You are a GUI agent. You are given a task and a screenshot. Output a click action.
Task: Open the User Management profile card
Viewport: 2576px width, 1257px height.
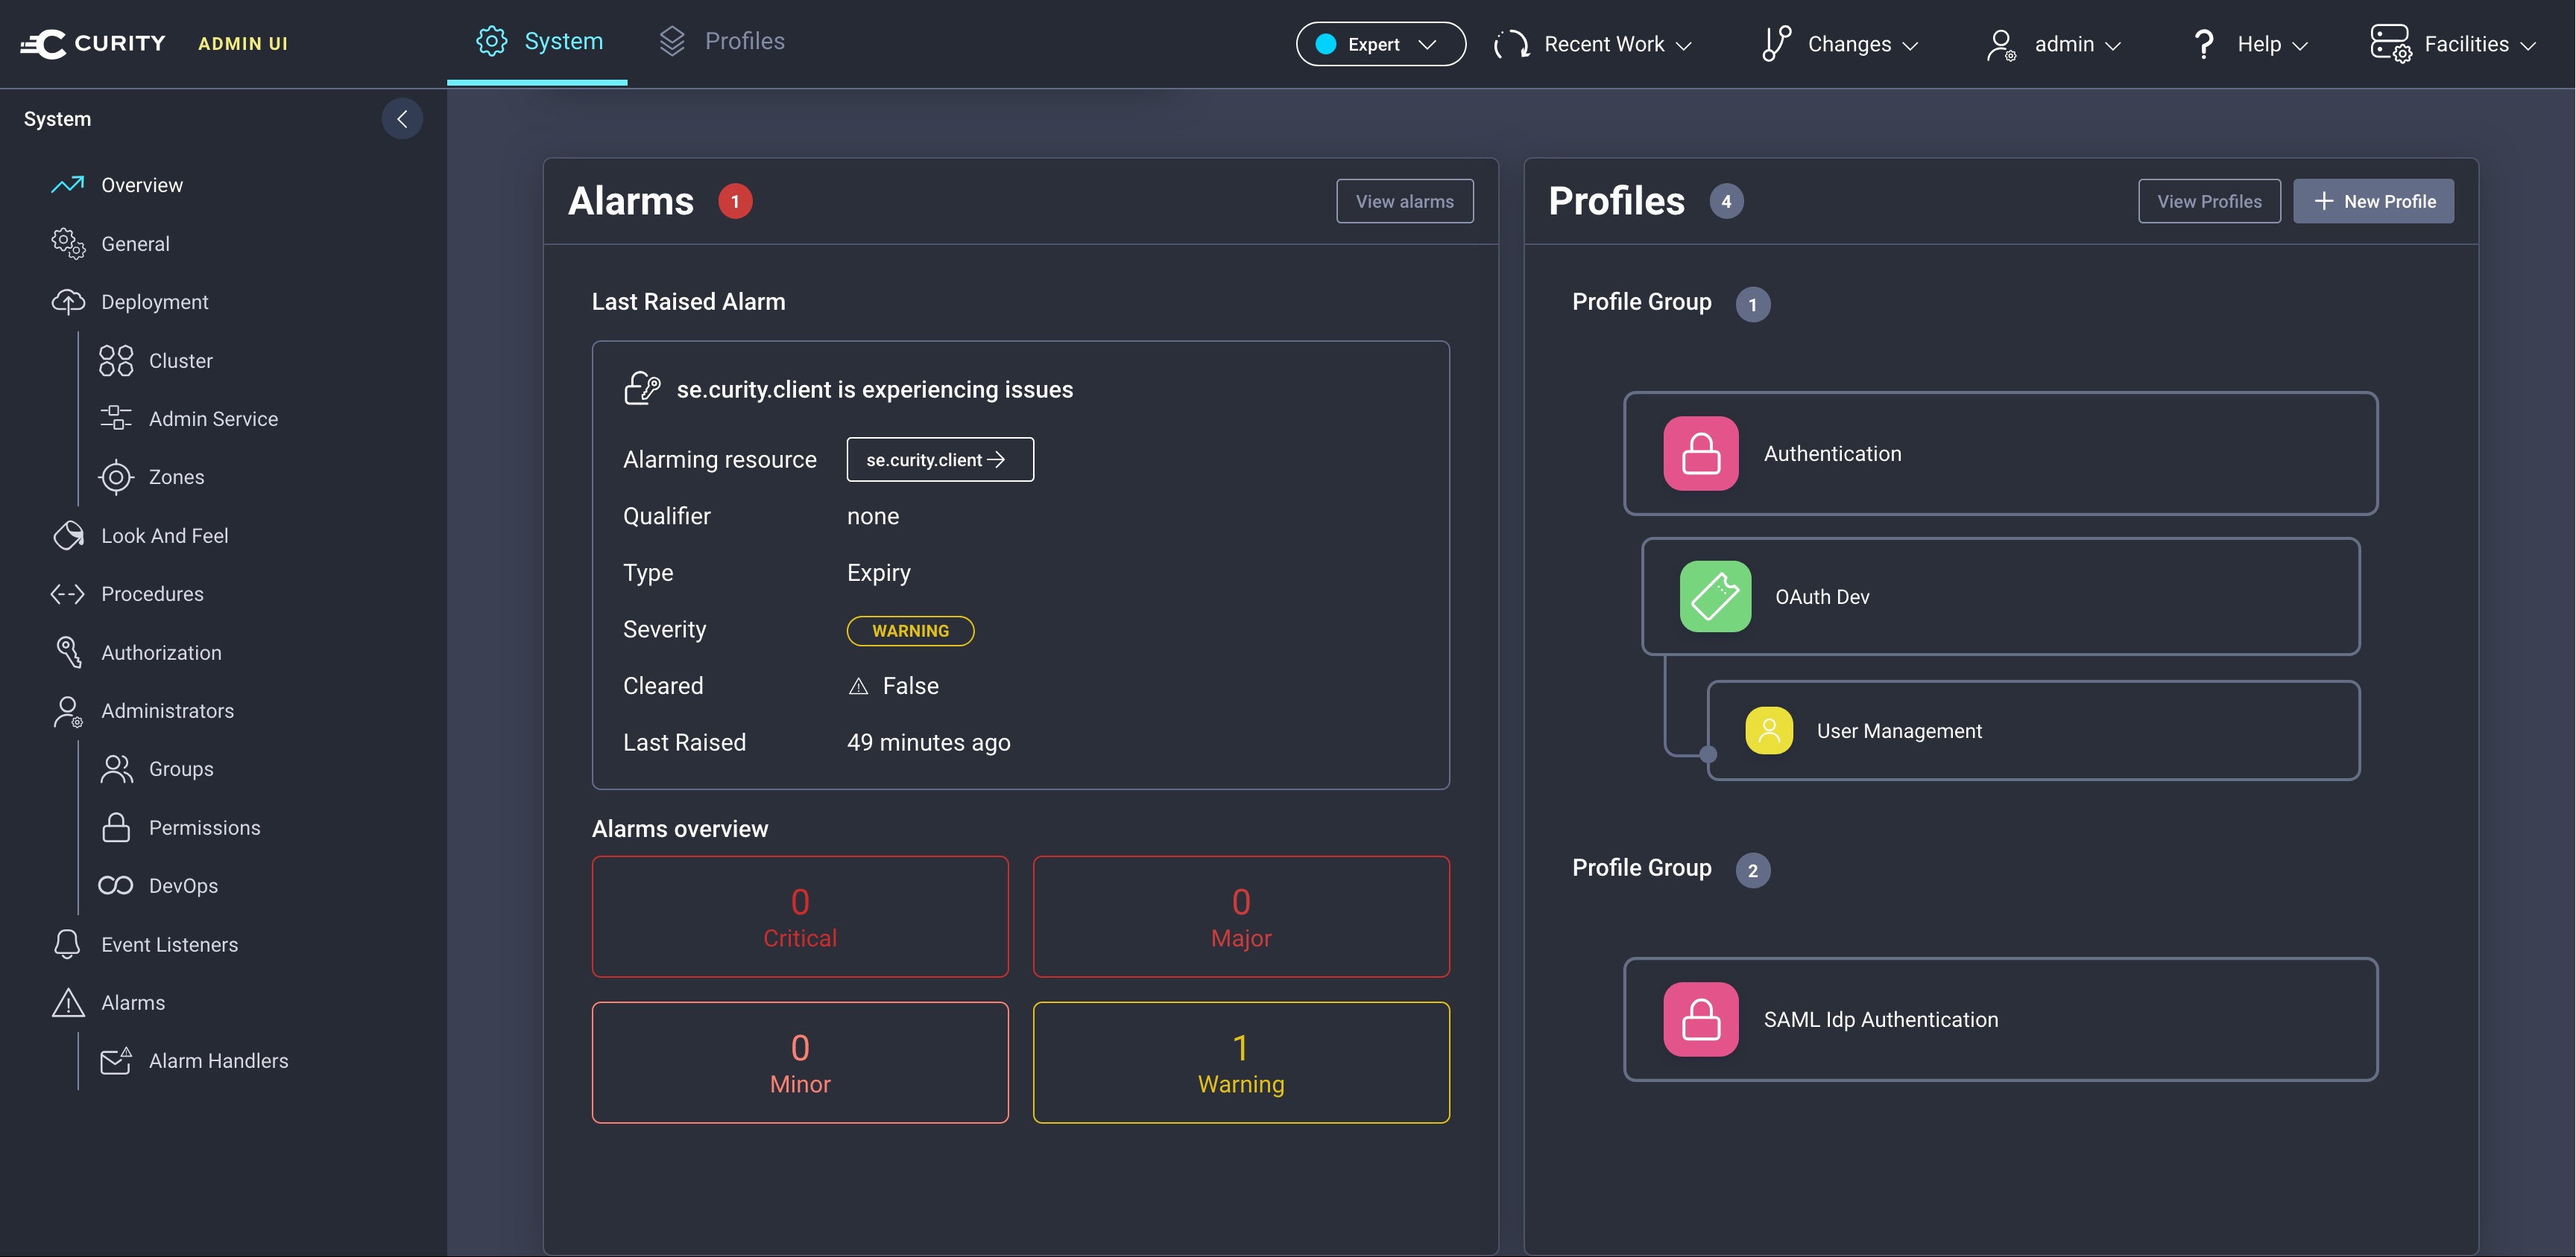tap(2033, 731)
